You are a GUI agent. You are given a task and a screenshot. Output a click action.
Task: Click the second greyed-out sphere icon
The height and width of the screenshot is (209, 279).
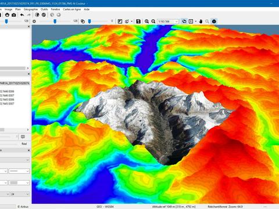coord(59,15)
